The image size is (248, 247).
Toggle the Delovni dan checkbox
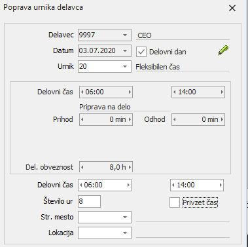coord(141,52)
